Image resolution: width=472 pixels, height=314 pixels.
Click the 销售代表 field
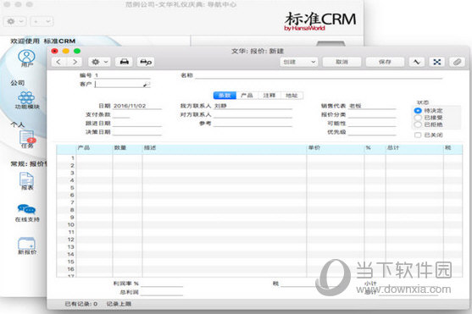coord(372,106)
